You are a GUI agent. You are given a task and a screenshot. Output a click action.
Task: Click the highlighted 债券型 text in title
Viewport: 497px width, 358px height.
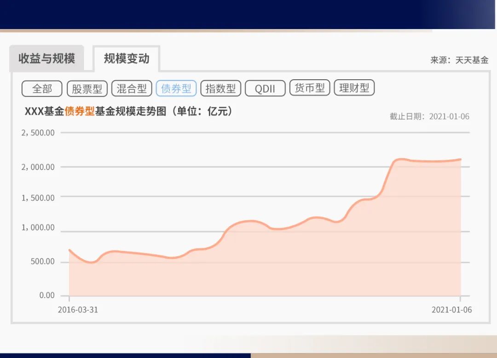click(80, 112)
